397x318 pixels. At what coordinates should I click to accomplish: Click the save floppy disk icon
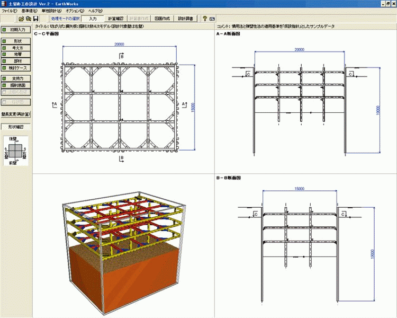click(36, 19)
